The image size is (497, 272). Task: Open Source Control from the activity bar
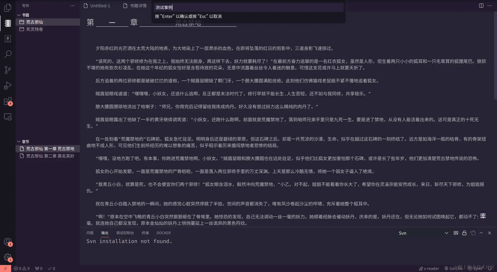pos(8,70)
